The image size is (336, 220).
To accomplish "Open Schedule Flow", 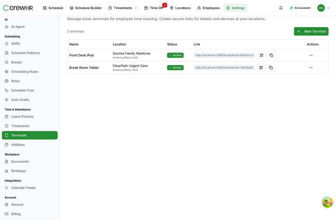I will click(30, 91).
